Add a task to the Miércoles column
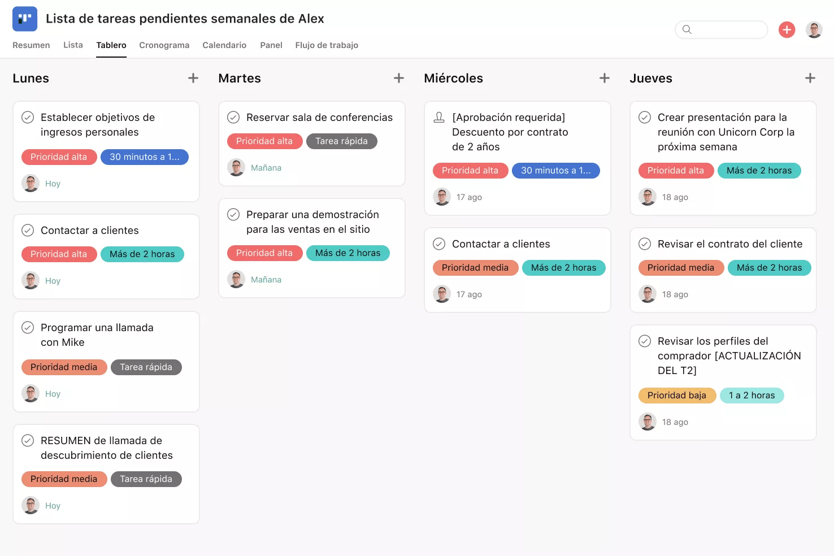 coord(605,78)
